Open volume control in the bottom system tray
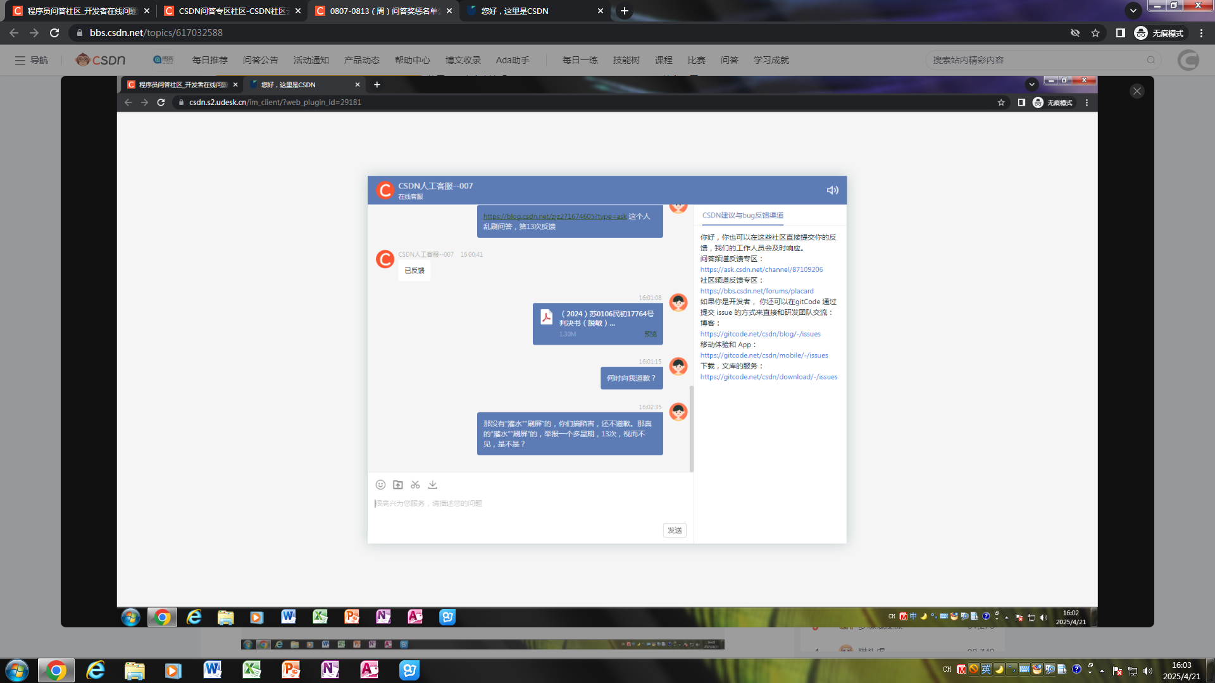This screenshot has width=1215, height=683. pyautogui.click(x=1148, y=671)
